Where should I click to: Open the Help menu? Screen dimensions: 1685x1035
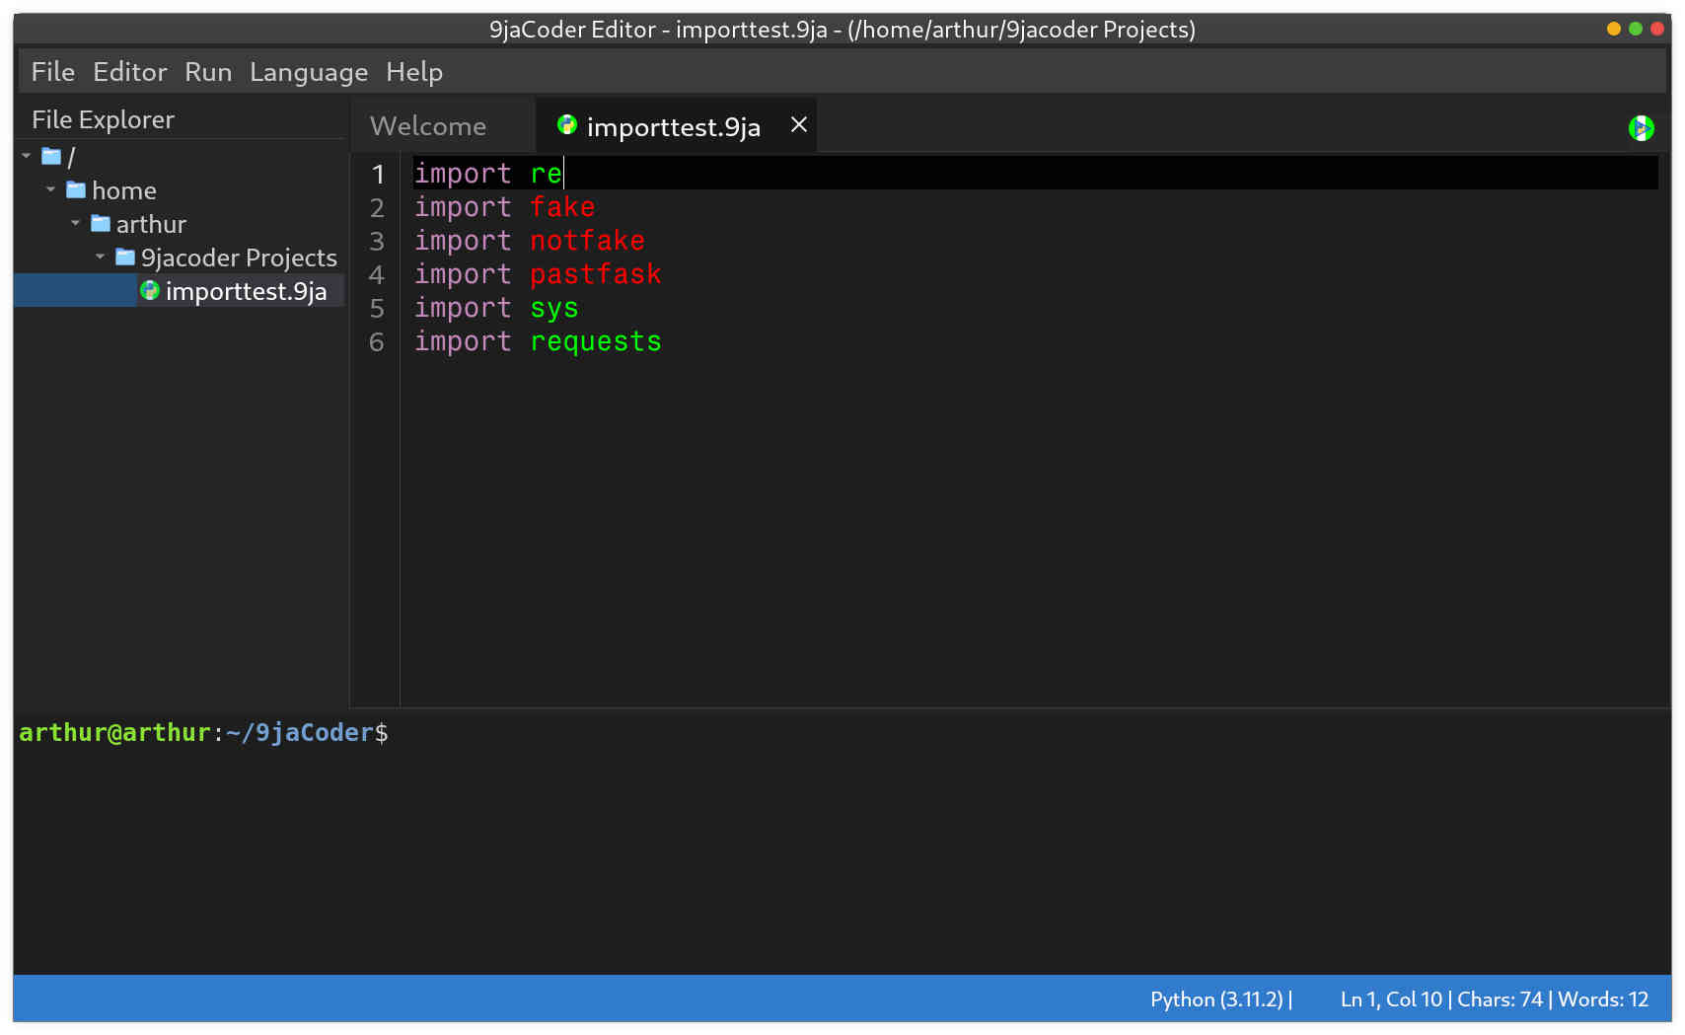[414, 71]
